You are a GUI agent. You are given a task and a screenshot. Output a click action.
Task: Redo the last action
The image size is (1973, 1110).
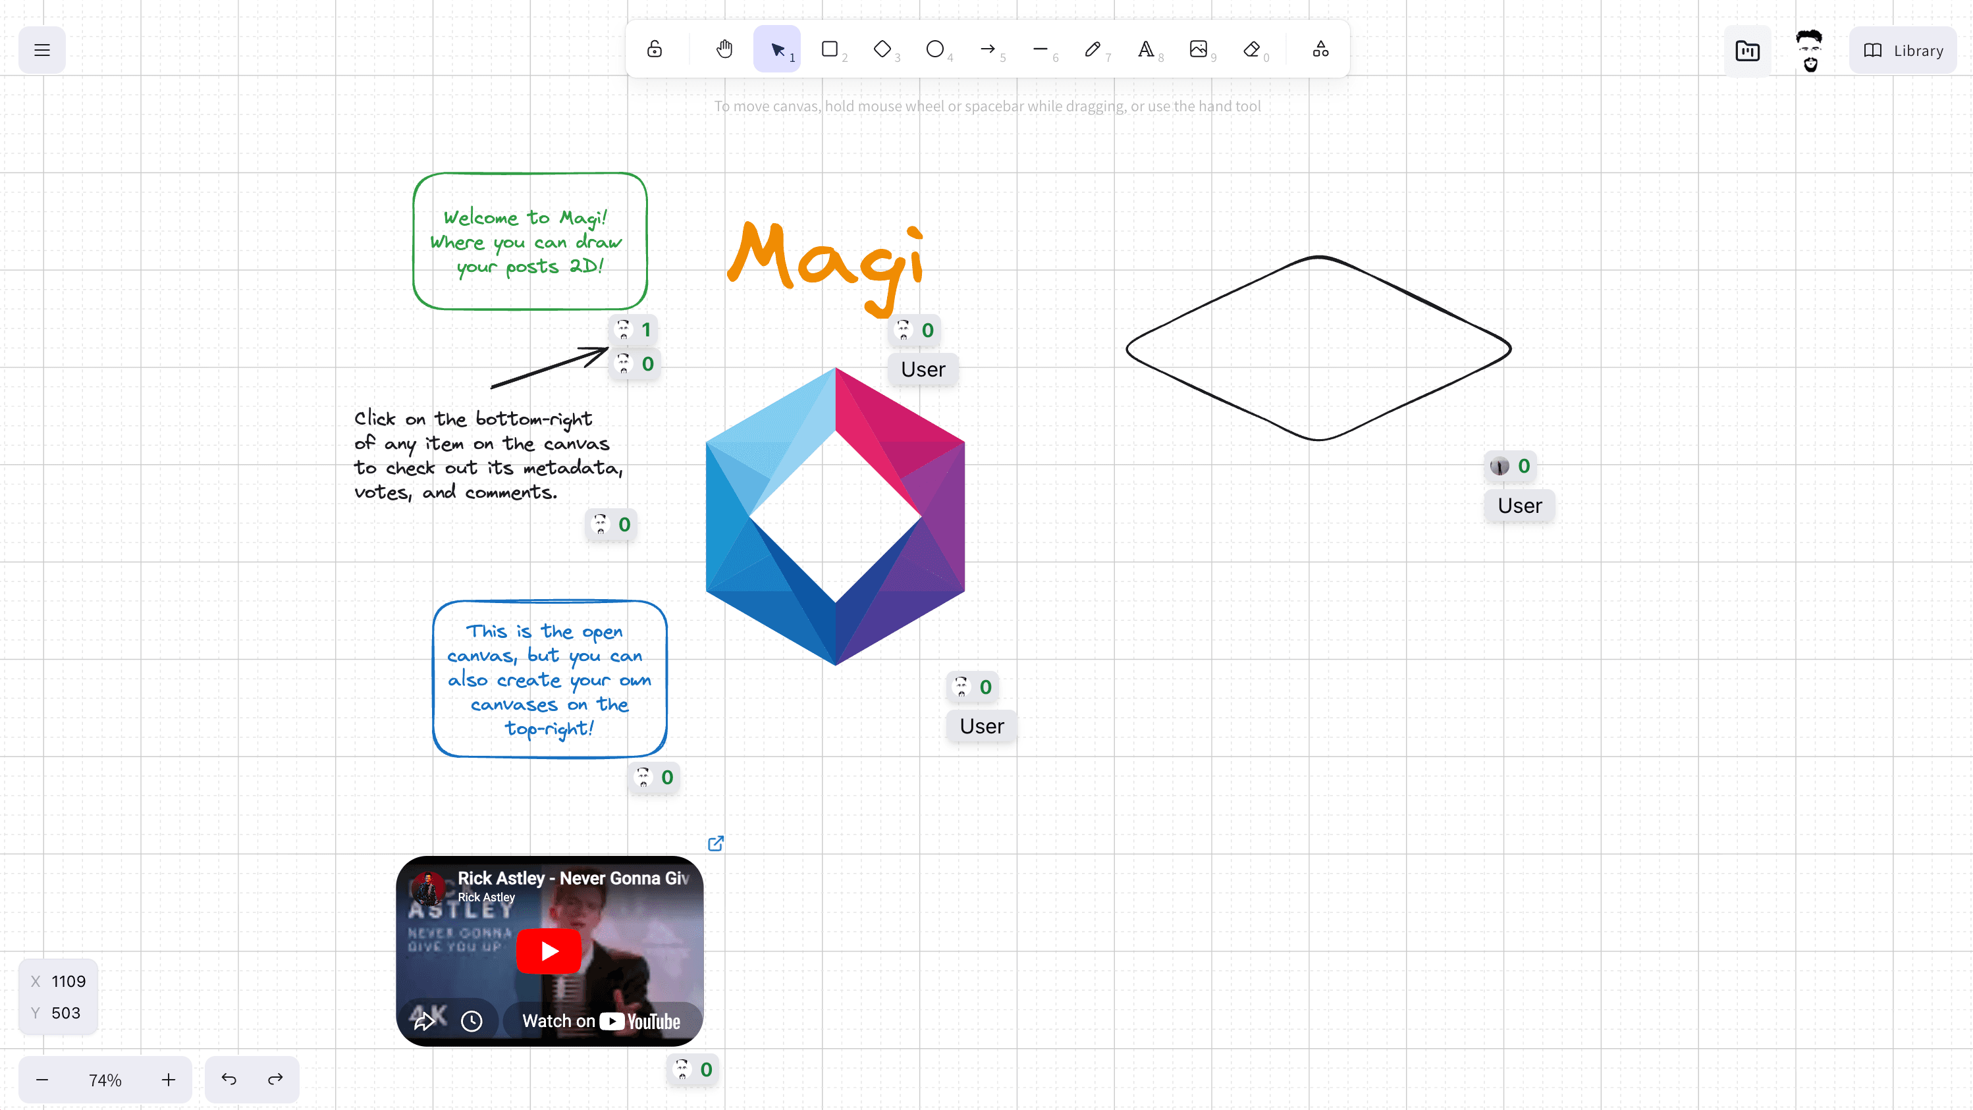point(276,1079)
